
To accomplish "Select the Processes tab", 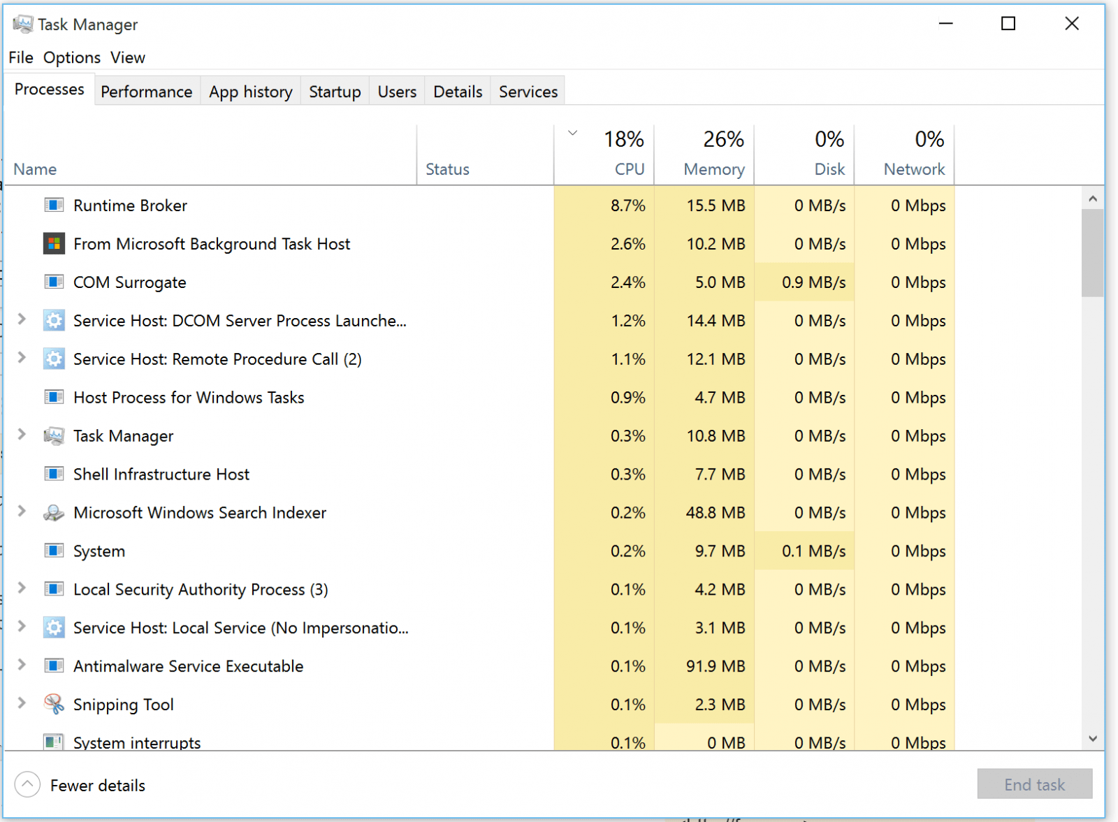I will click(50, 89).
